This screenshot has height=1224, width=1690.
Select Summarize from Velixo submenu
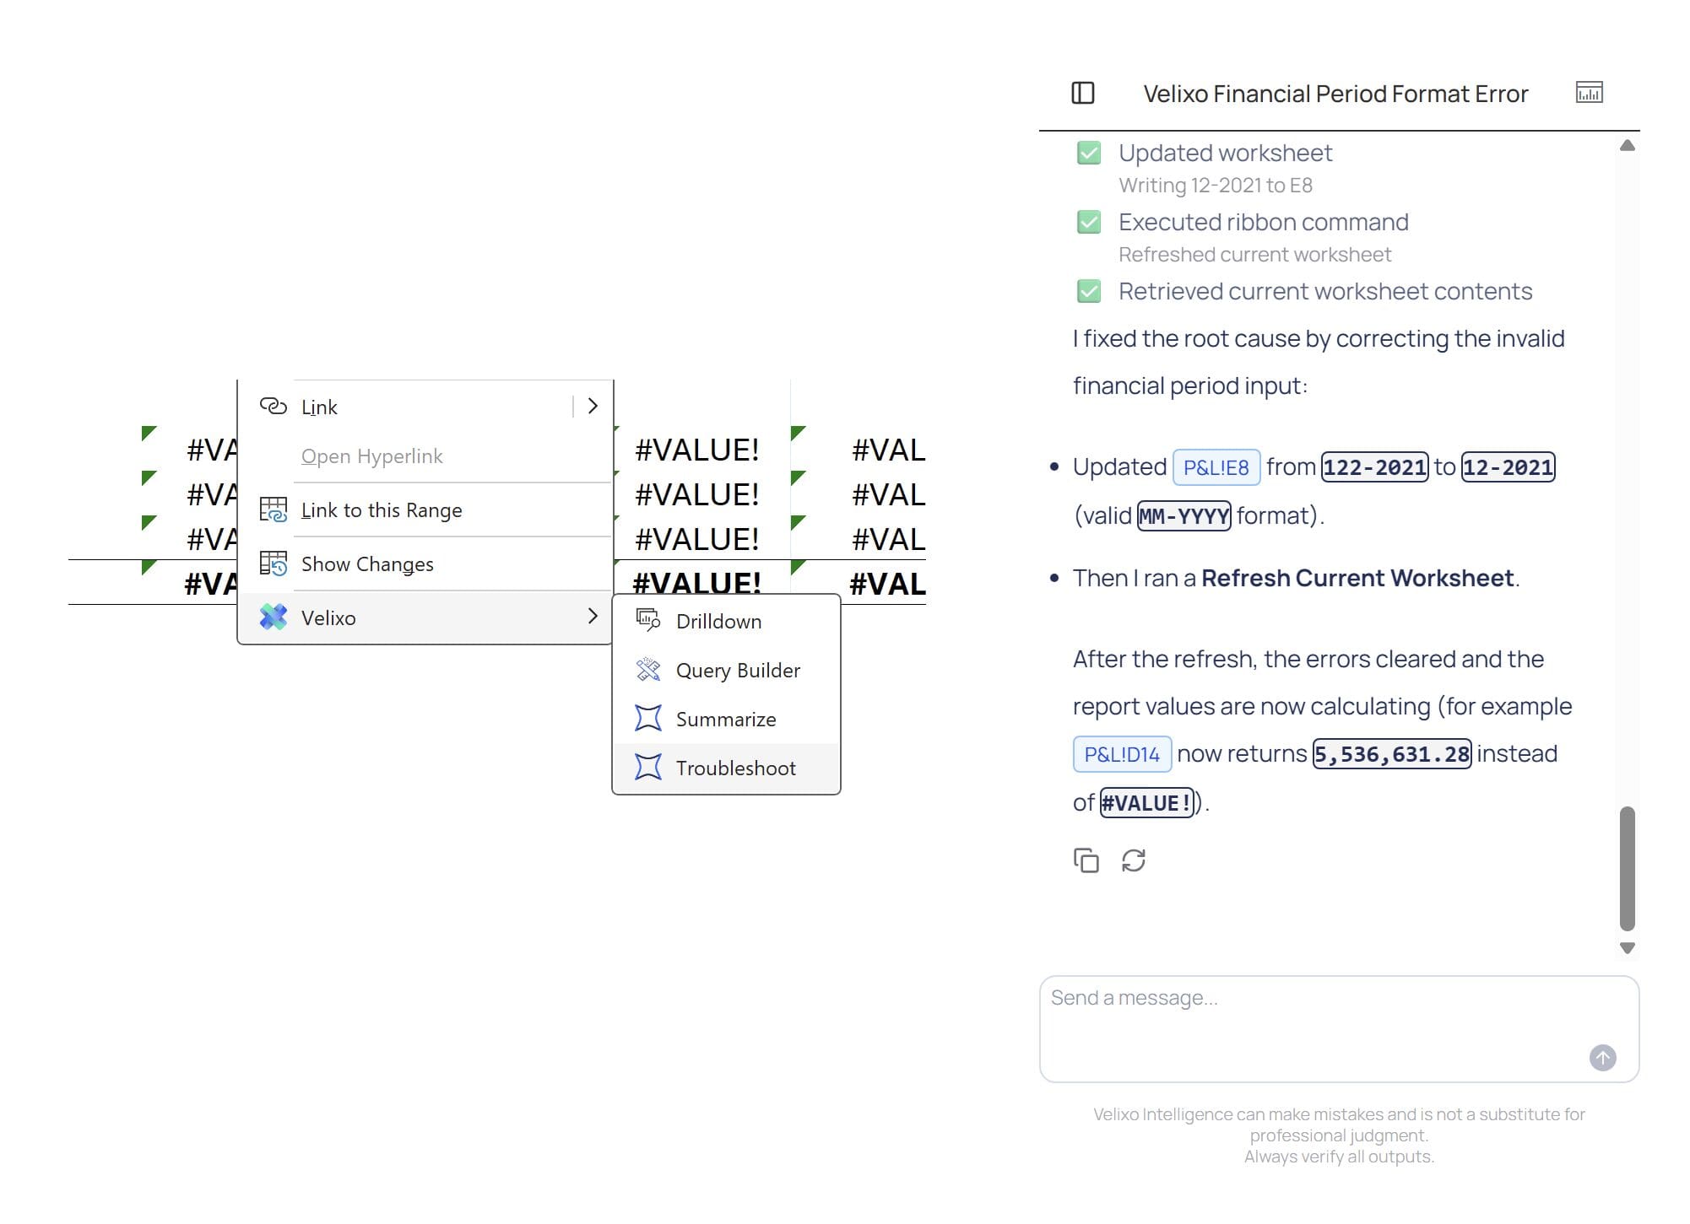coord(726,719)
